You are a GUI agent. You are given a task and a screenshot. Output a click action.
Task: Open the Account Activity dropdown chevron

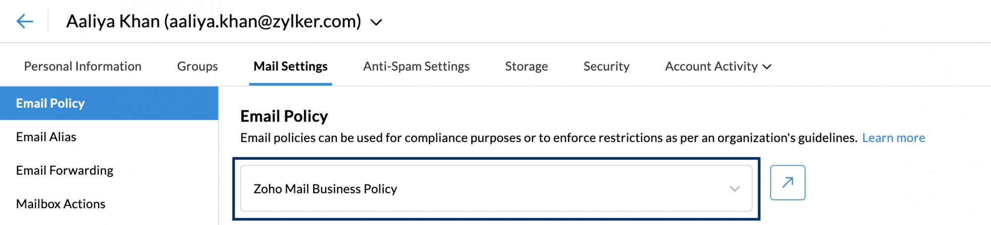tap(767, 67)
